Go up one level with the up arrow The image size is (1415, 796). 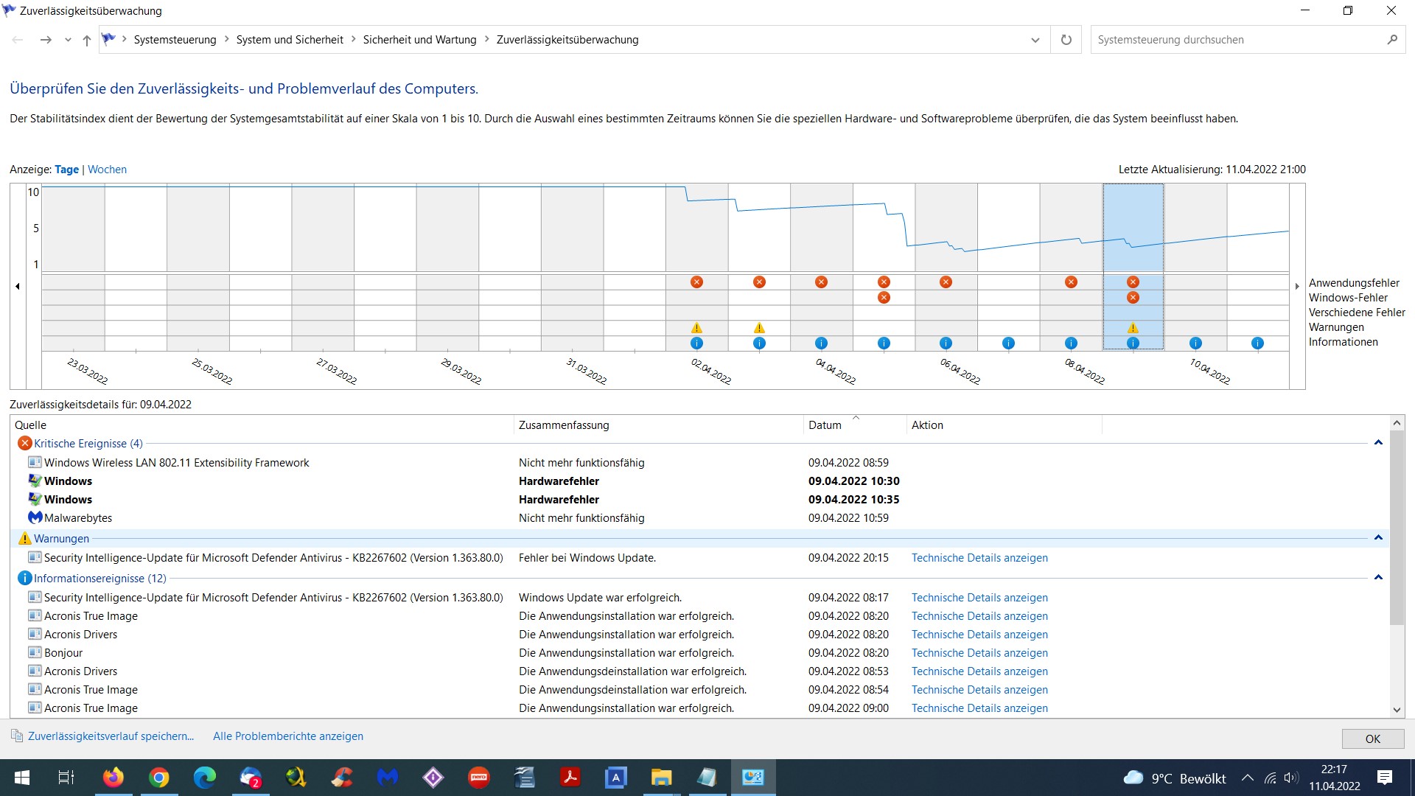point(87,40)
